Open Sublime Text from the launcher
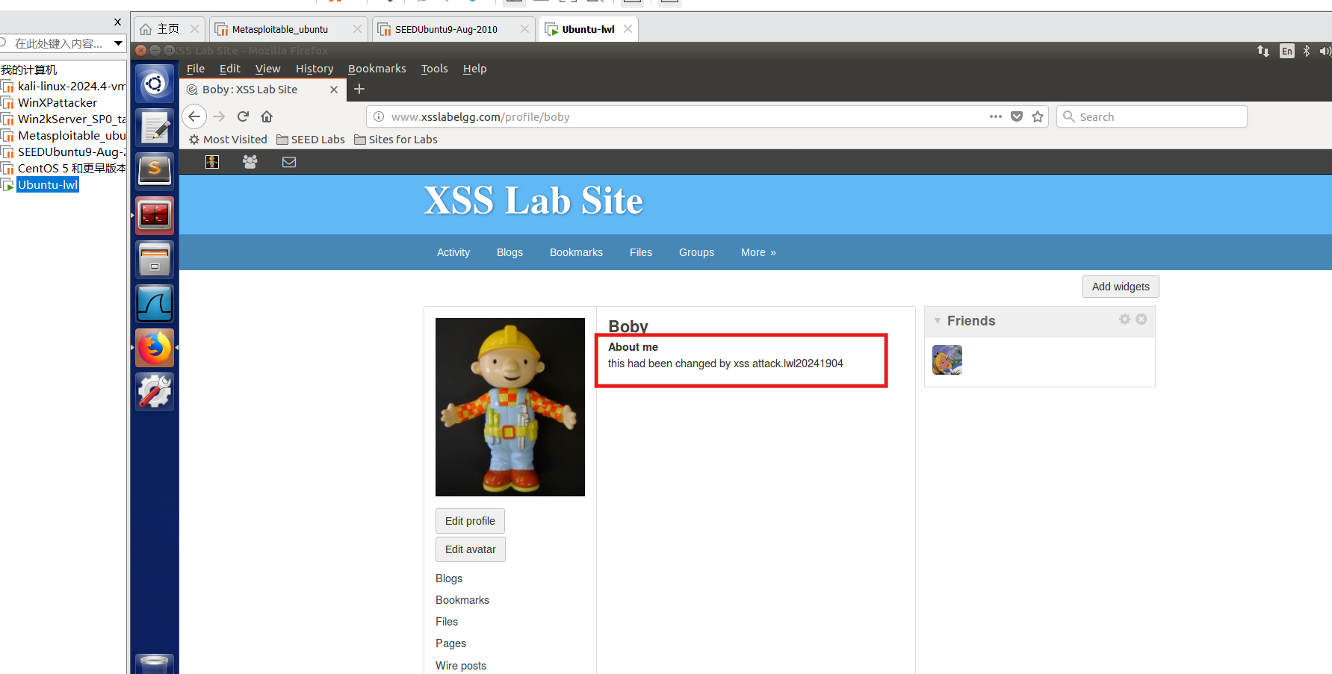The height and width of the screenshot is (674, 1332). tap(155, 171)
